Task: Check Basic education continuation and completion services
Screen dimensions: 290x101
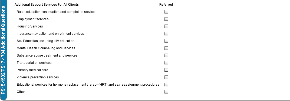Action: coord(166,12)
